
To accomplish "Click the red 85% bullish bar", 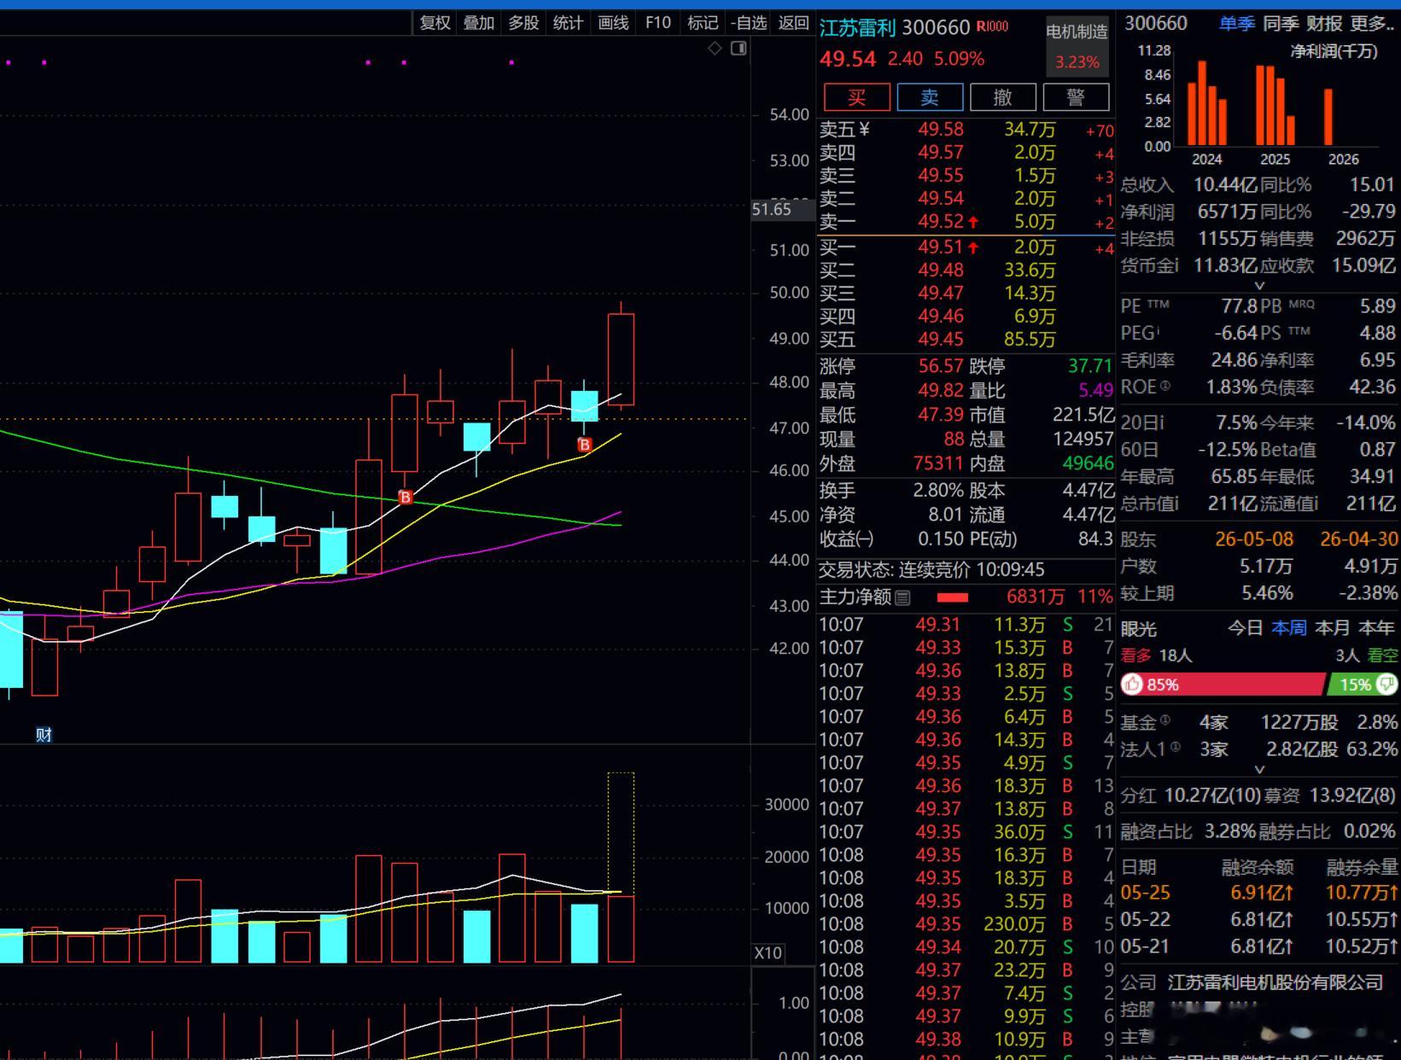I will point(1223,684).
